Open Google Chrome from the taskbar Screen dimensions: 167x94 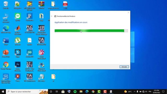[93, 92]
